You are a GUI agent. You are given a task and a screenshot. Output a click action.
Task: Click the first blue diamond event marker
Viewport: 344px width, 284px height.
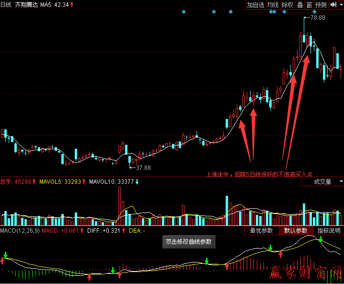[x=183, y=12]
